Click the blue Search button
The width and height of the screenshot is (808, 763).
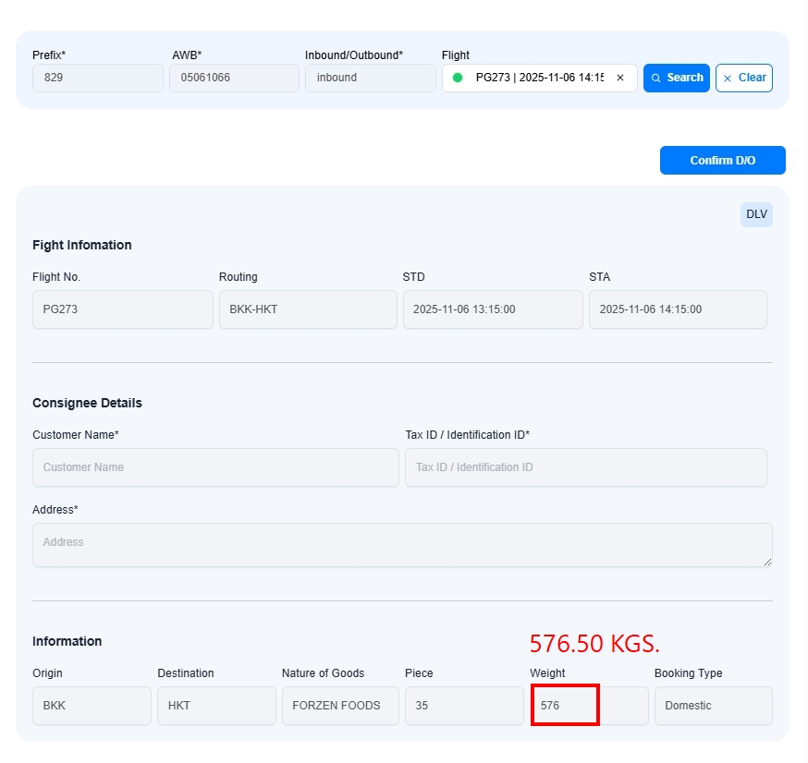click(677, 78)
